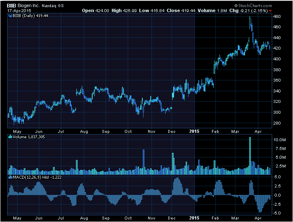Click the BIIB (Daily) 419.44 legend label
This screenshot has width=293, height=222.
[x=30, y=16]
